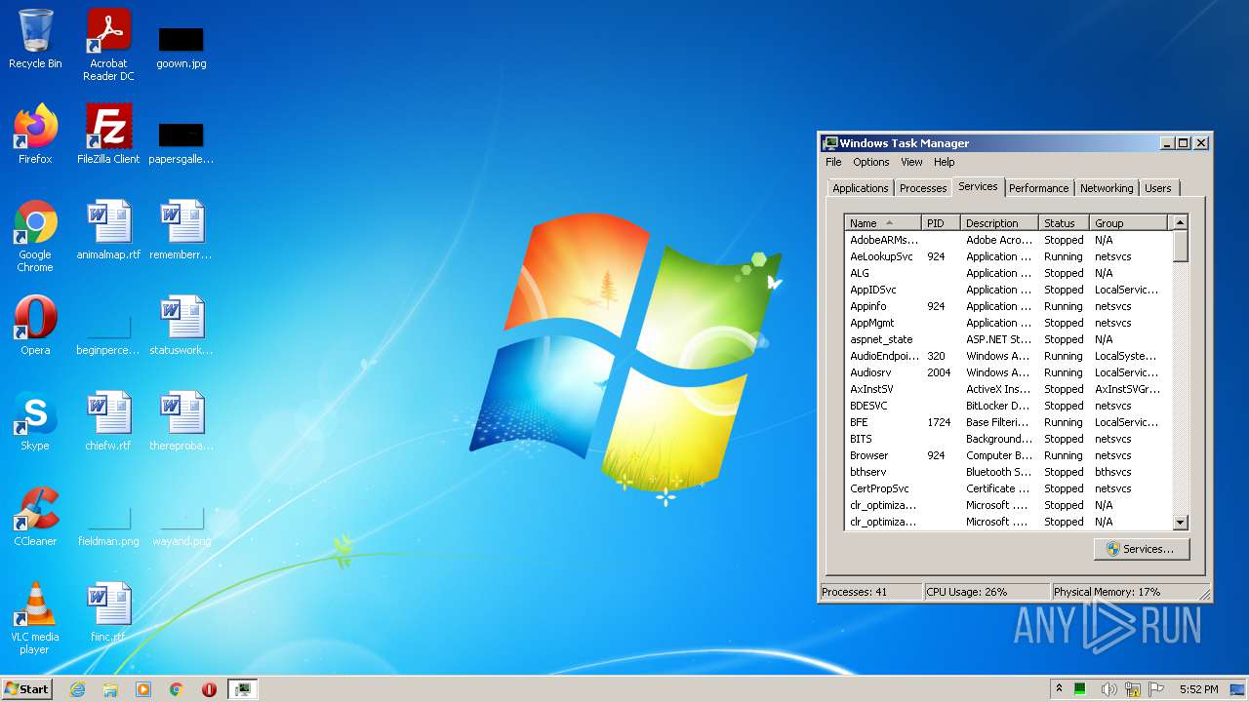Open the Options menu in Task Manager
Screen dimensions: 1249x702
pos(870,162)
